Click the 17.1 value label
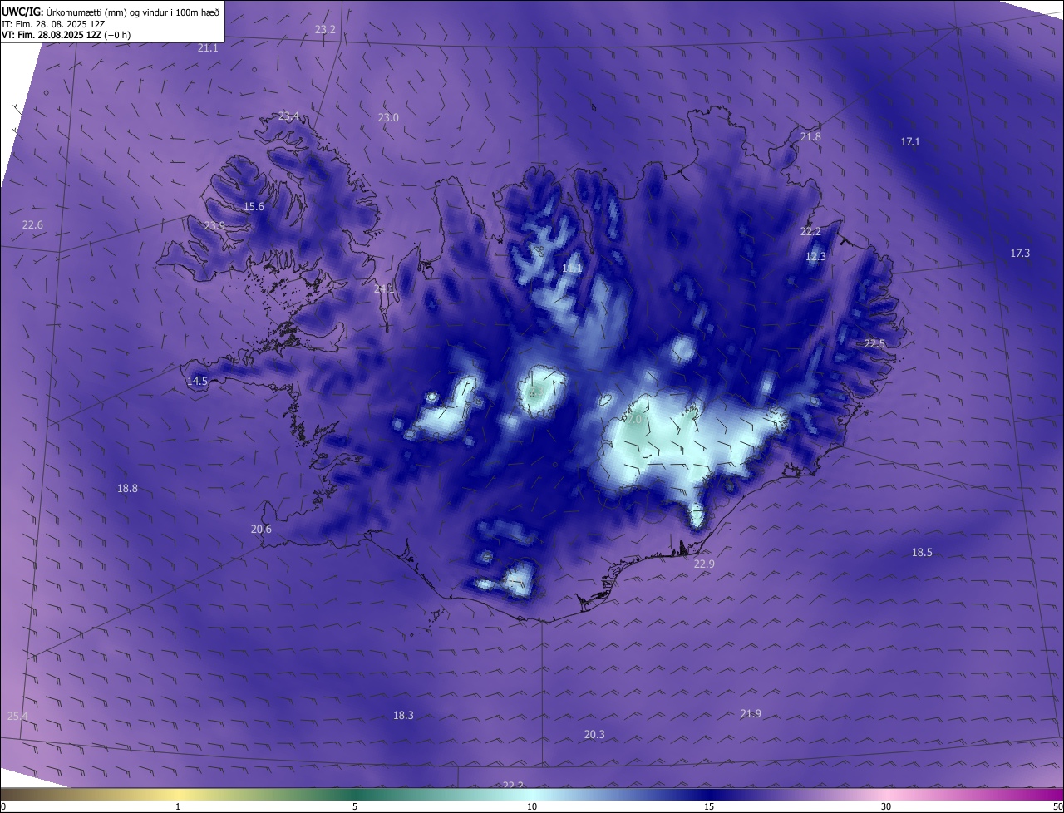This screenshot has height=813, width=1064. 910,142
